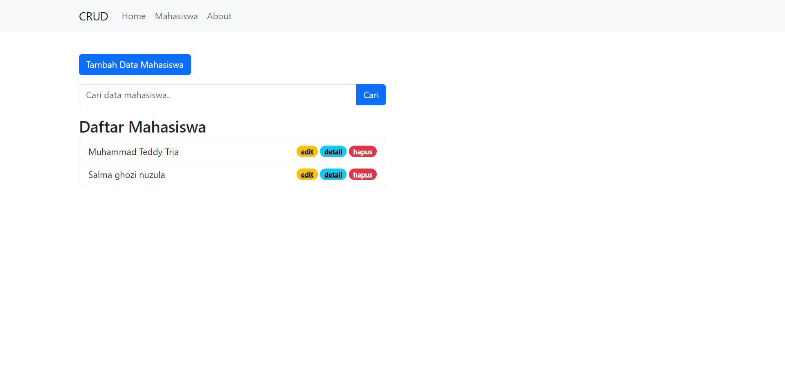Focus the Cari data mahasiswa search field

218,95
